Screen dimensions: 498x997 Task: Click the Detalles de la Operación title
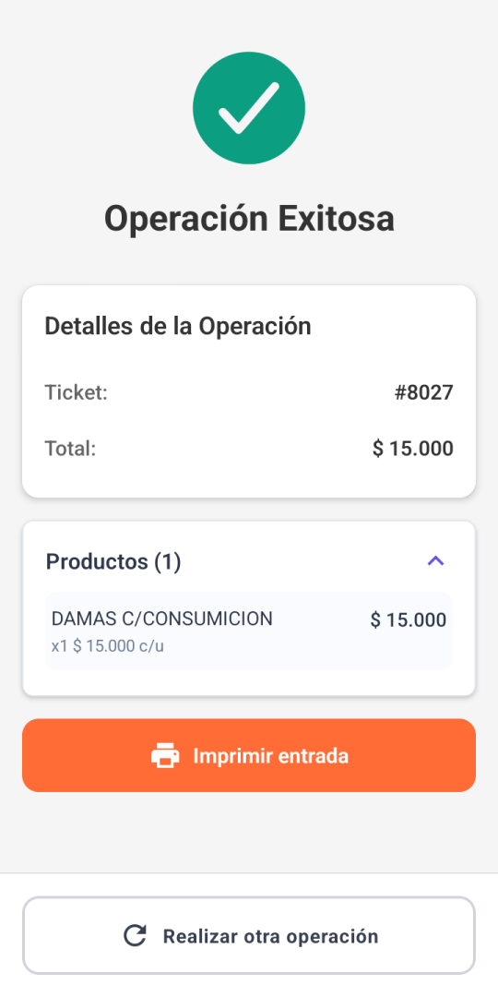178,326
